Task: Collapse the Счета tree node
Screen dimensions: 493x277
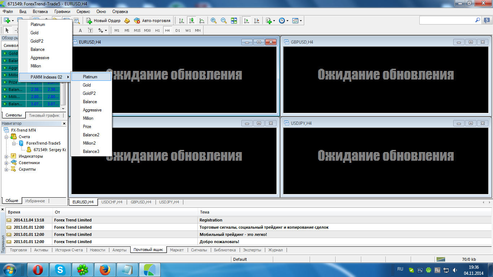Action: [x=6, y=137]
